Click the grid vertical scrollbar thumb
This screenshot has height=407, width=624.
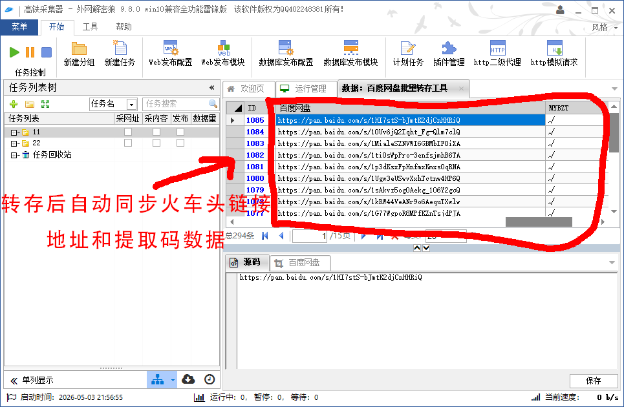click(x=614, y=132)
